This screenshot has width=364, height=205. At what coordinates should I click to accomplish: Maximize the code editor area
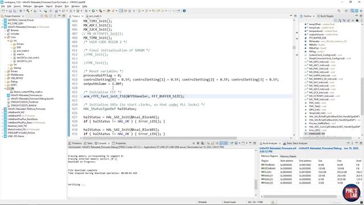coord(295,16)
